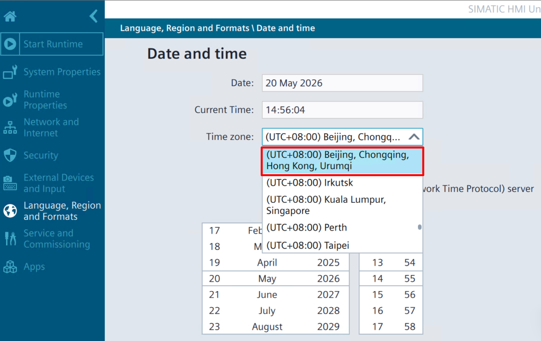Viewport: 541px width, 341px height.
Task: Select June in the month picker
Action: [x=267, y=295]
